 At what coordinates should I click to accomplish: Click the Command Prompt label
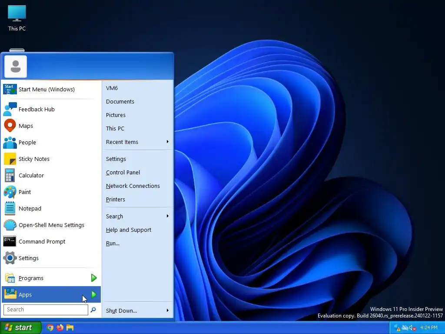(x=42, y=241)
